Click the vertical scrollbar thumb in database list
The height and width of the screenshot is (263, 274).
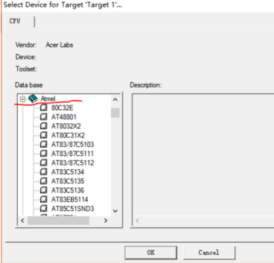115,113
